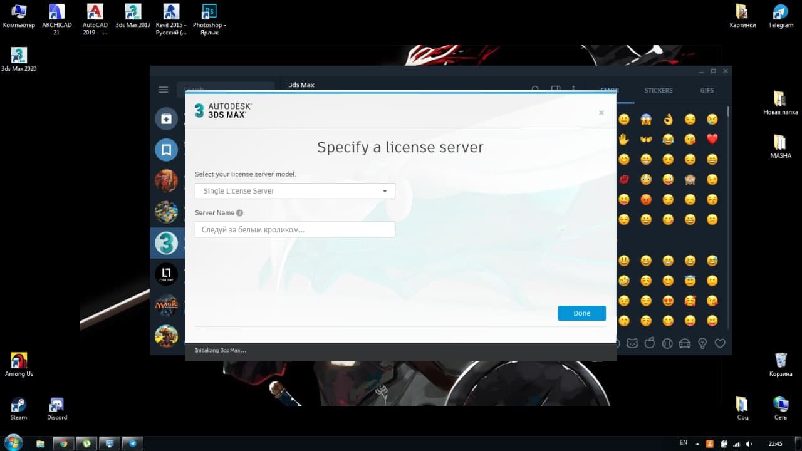This screenshot has width=802, height=451.
Task: Pick the OK hand emoji
Action: click(668, 119)
